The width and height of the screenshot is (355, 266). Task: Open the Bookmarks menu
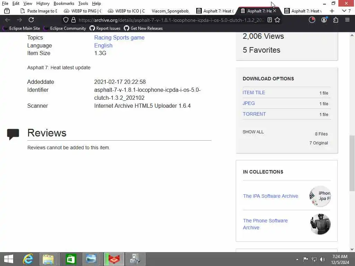(64, 3)
